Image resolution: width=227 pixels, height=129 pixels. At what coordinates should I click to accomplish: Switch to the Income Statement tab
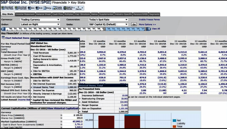(x=25, y=14)
